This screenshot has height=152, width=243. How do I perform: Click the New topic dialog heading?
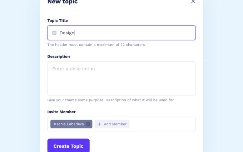[63, 2]
